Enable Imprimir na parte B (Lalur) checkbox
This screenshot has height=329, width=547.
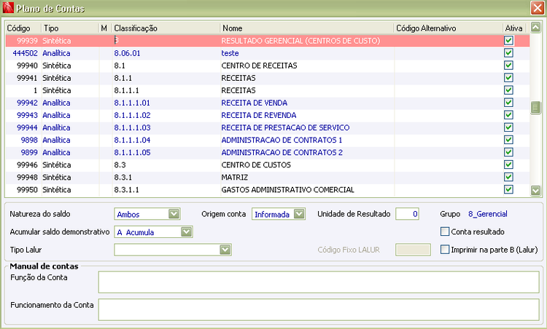[445, 250]
